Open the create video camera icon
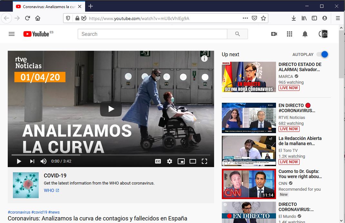345x223 pixels. tap(274, 34)
